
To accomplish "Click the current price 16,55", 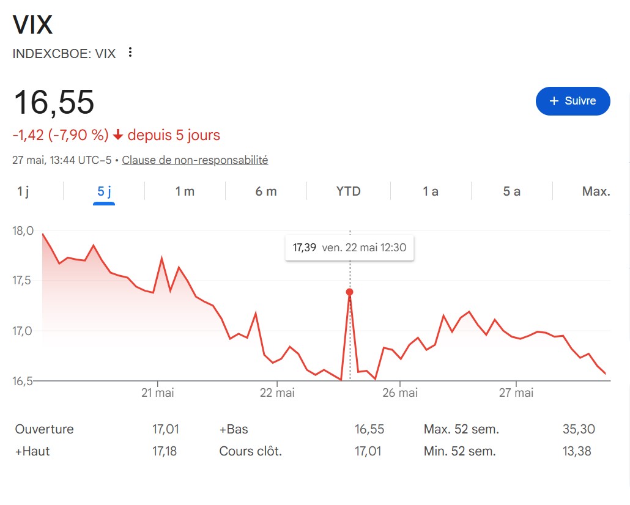I will point(54,103).
